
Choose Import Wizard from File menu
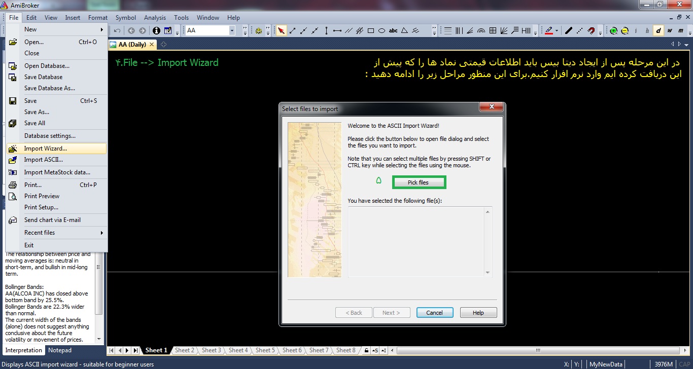click(x=56, y=149)
